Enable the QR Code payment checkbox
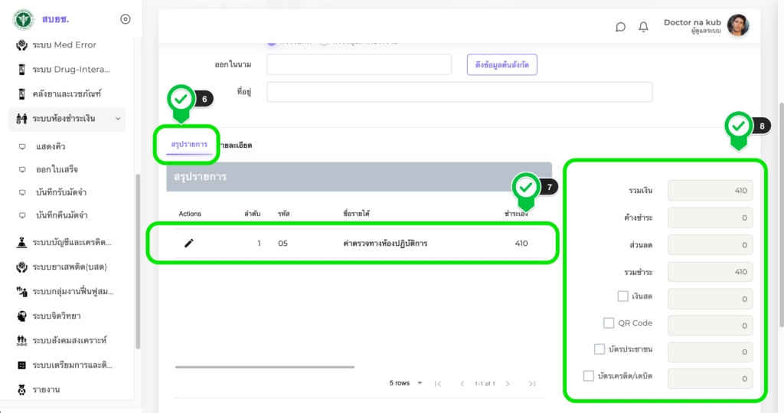Image resolution: width=784 pixels, height=413 pixels. coord(609,323)
